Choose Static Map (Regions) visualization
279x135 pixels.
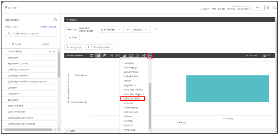pos(134,94)
